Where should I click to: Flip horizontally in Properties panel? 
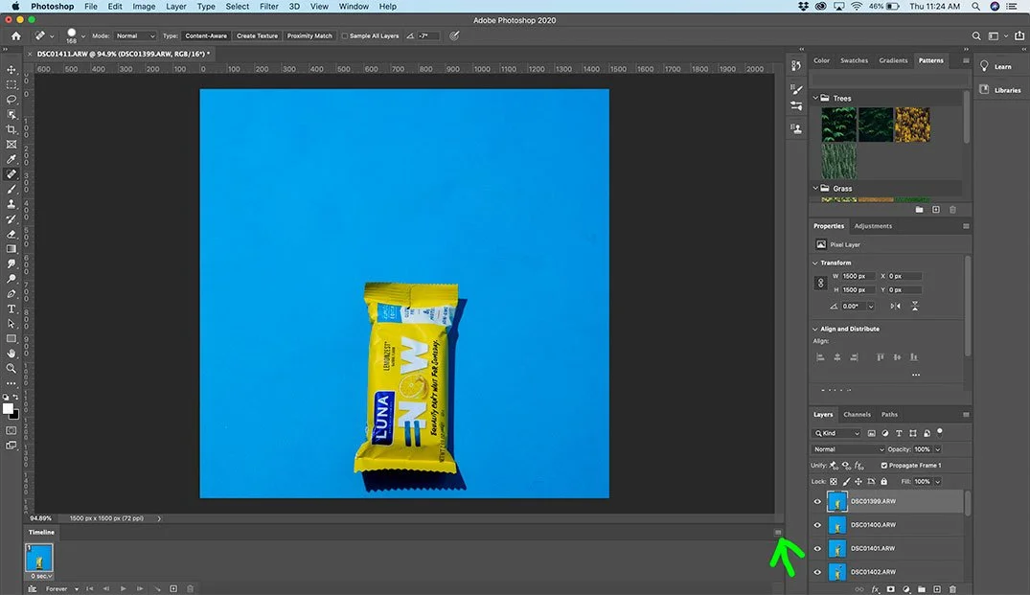coord(895,306)
